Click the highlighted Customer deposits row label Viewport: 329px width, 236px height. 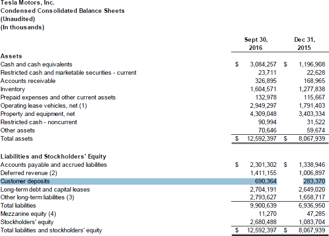pos(25,181)
